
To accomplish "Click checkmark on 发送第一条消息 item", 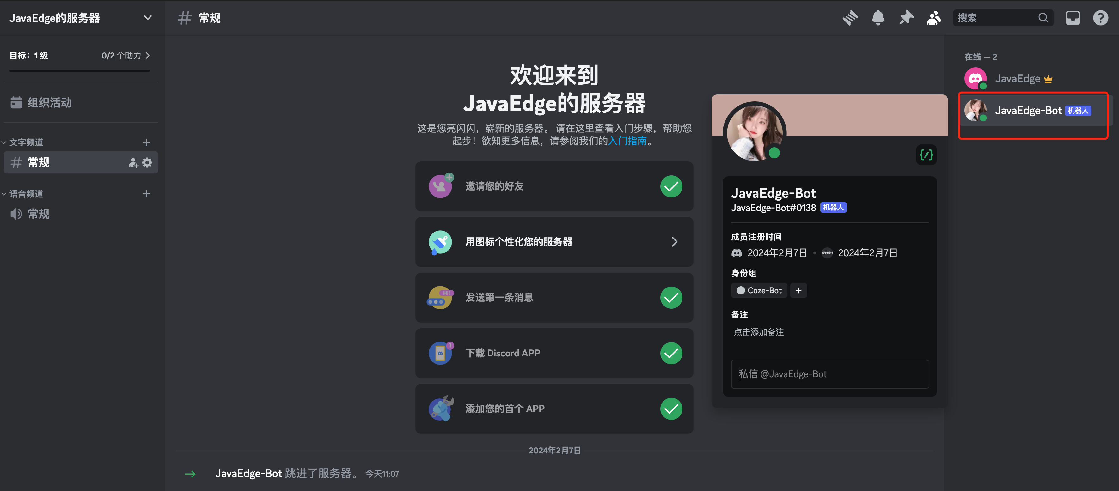I will [671, 298].
